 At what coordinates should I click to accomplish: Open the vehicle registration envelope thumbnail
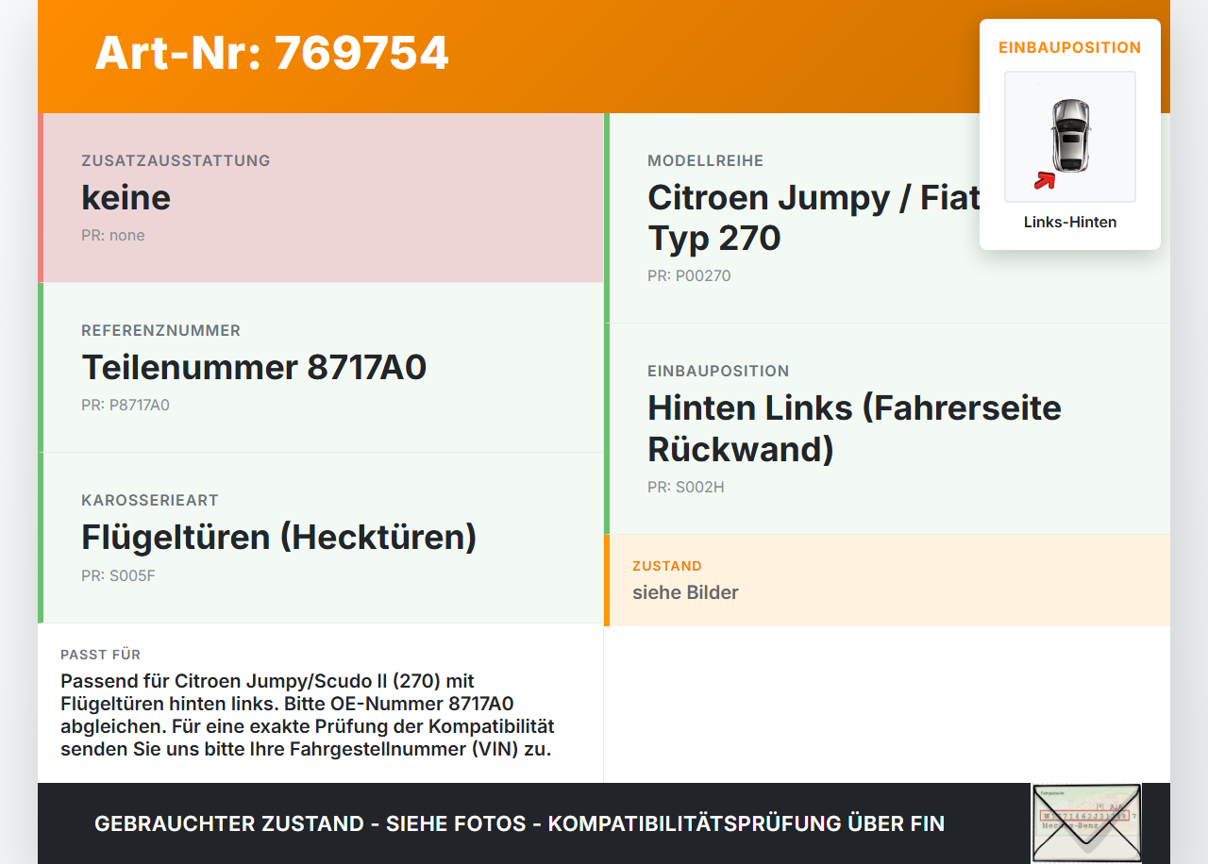click(x=1086, y=822)
